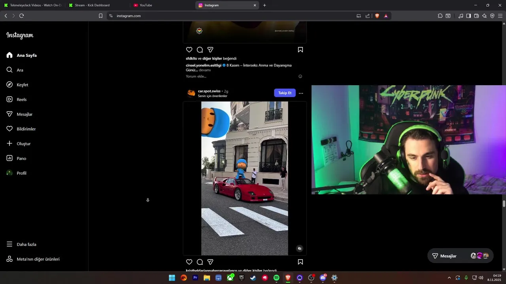This screenshot has width=506, height=284.
Task: Click car.spot.swiss profile avatar
Action: [191, 93]
